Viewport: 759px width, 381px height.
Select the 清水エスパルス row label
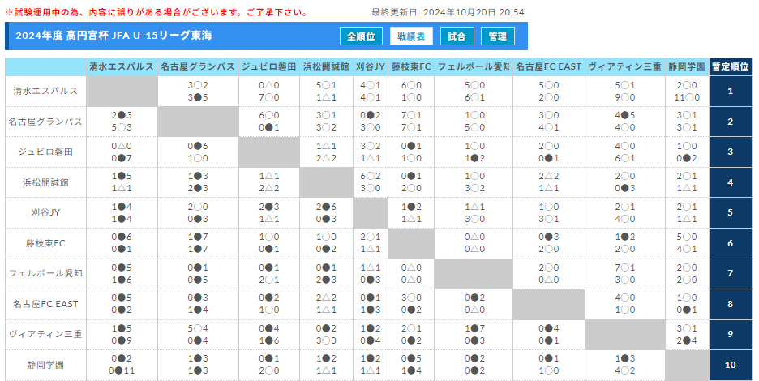[x=45, y=91]
